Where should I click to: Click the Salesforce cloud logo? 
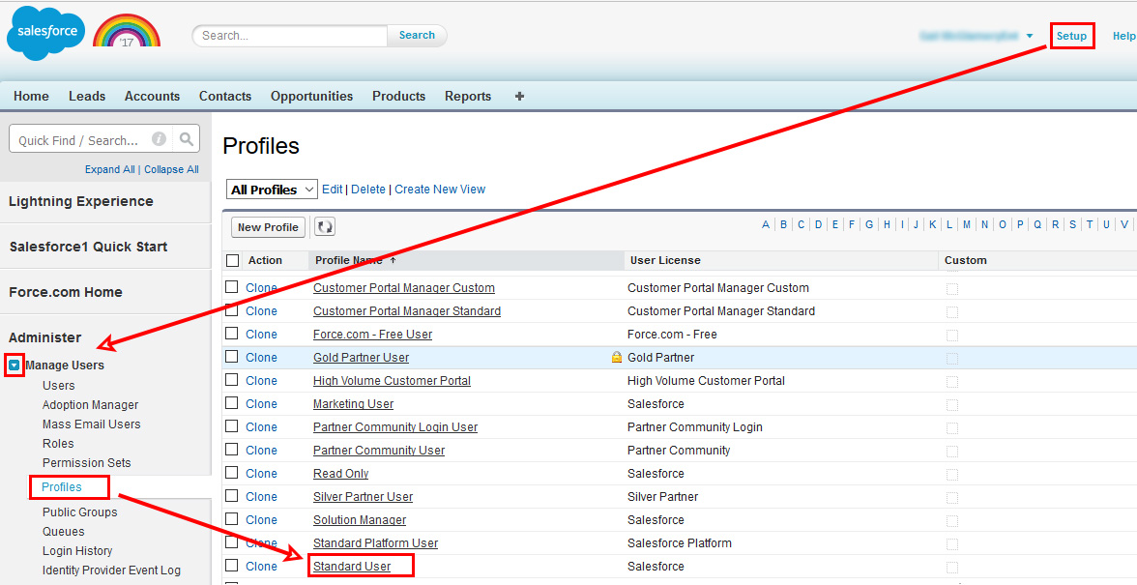(45, 33)
